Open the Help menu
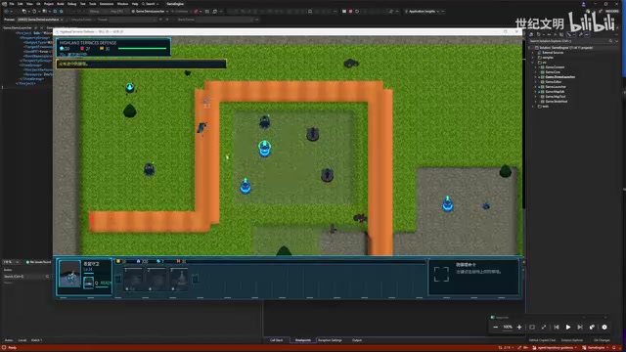 135,4
